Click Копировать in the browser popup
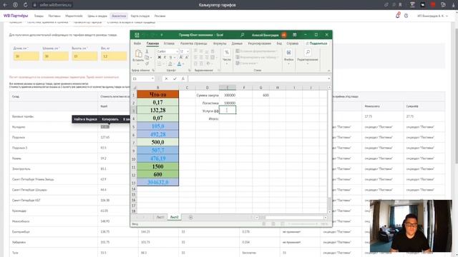The image size is (458, 257). pos(110,119)
